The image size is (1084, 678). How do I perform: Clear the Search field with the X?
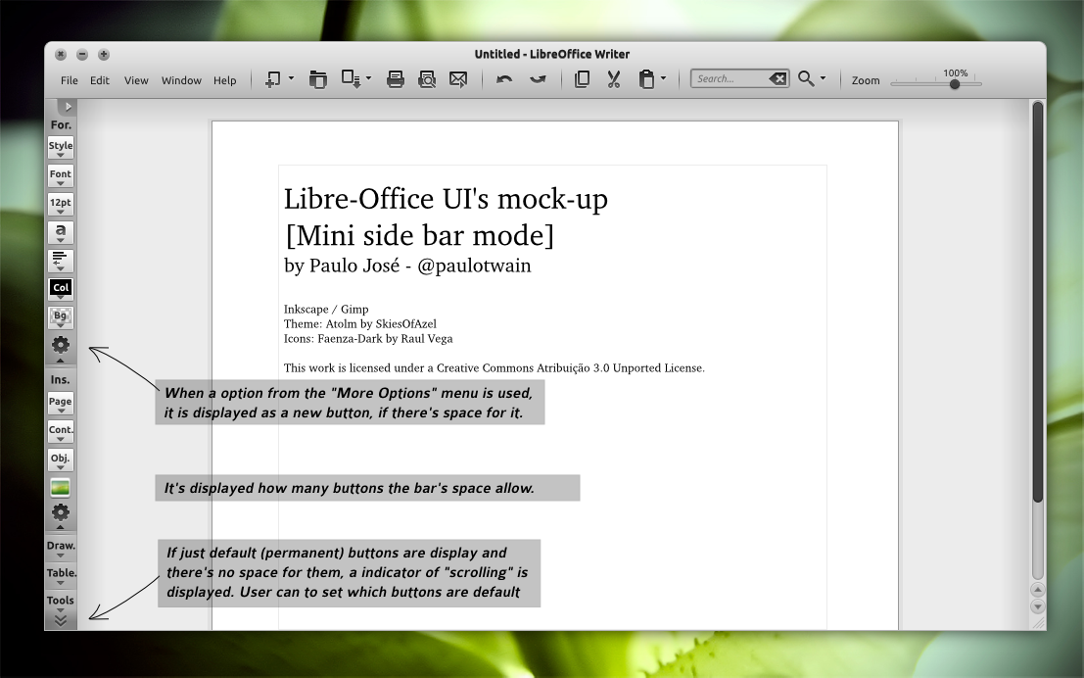tap(778, 78)
